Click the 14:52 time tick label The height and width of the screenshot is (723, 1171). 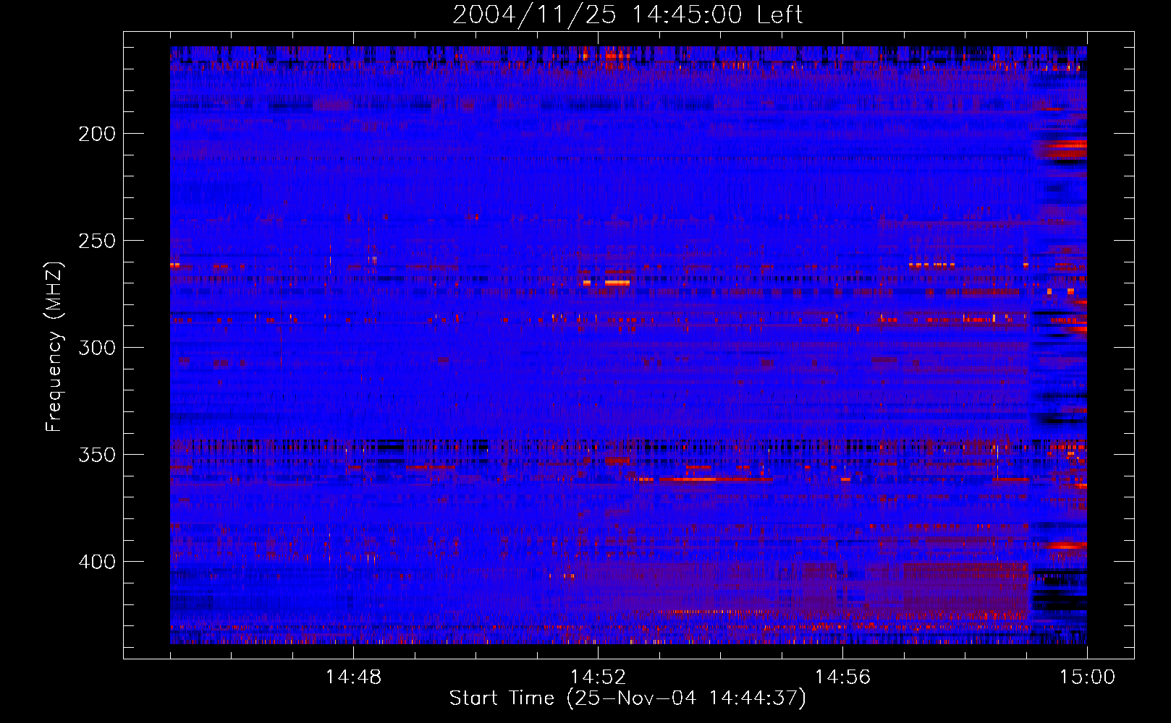(x=598, y=677)
